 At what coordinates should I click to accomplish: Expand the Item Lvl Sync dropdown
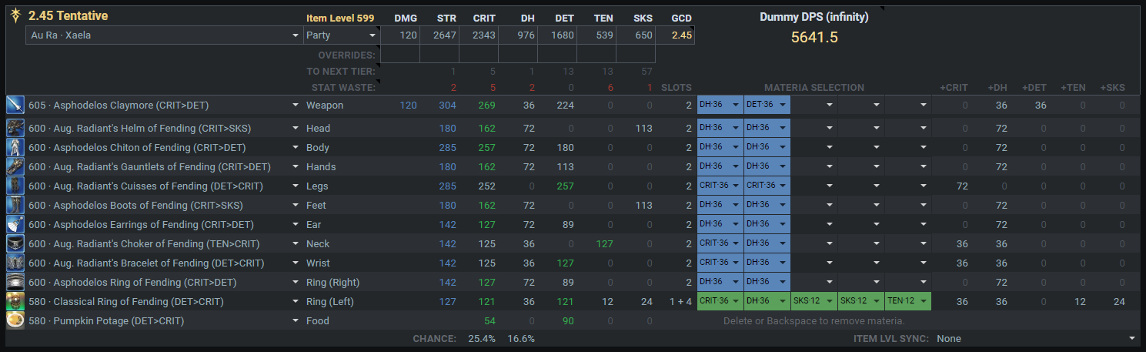click(x=1036, y=338)
